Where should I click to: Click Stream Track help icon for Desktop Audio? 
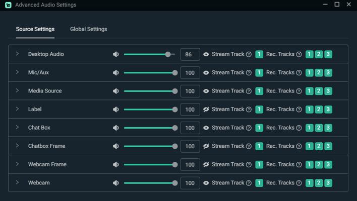tap(249, 54)
